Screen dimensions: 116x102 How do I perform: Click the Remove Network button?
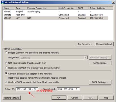(104, 44)
